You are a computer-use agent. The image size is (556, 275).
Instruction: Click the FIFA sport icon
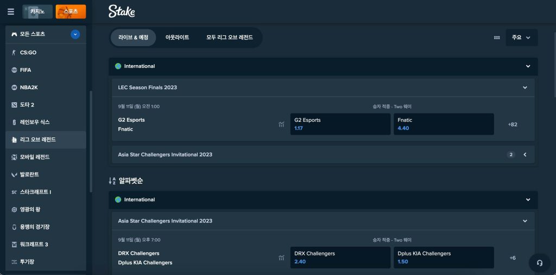[x=14, y=70]
